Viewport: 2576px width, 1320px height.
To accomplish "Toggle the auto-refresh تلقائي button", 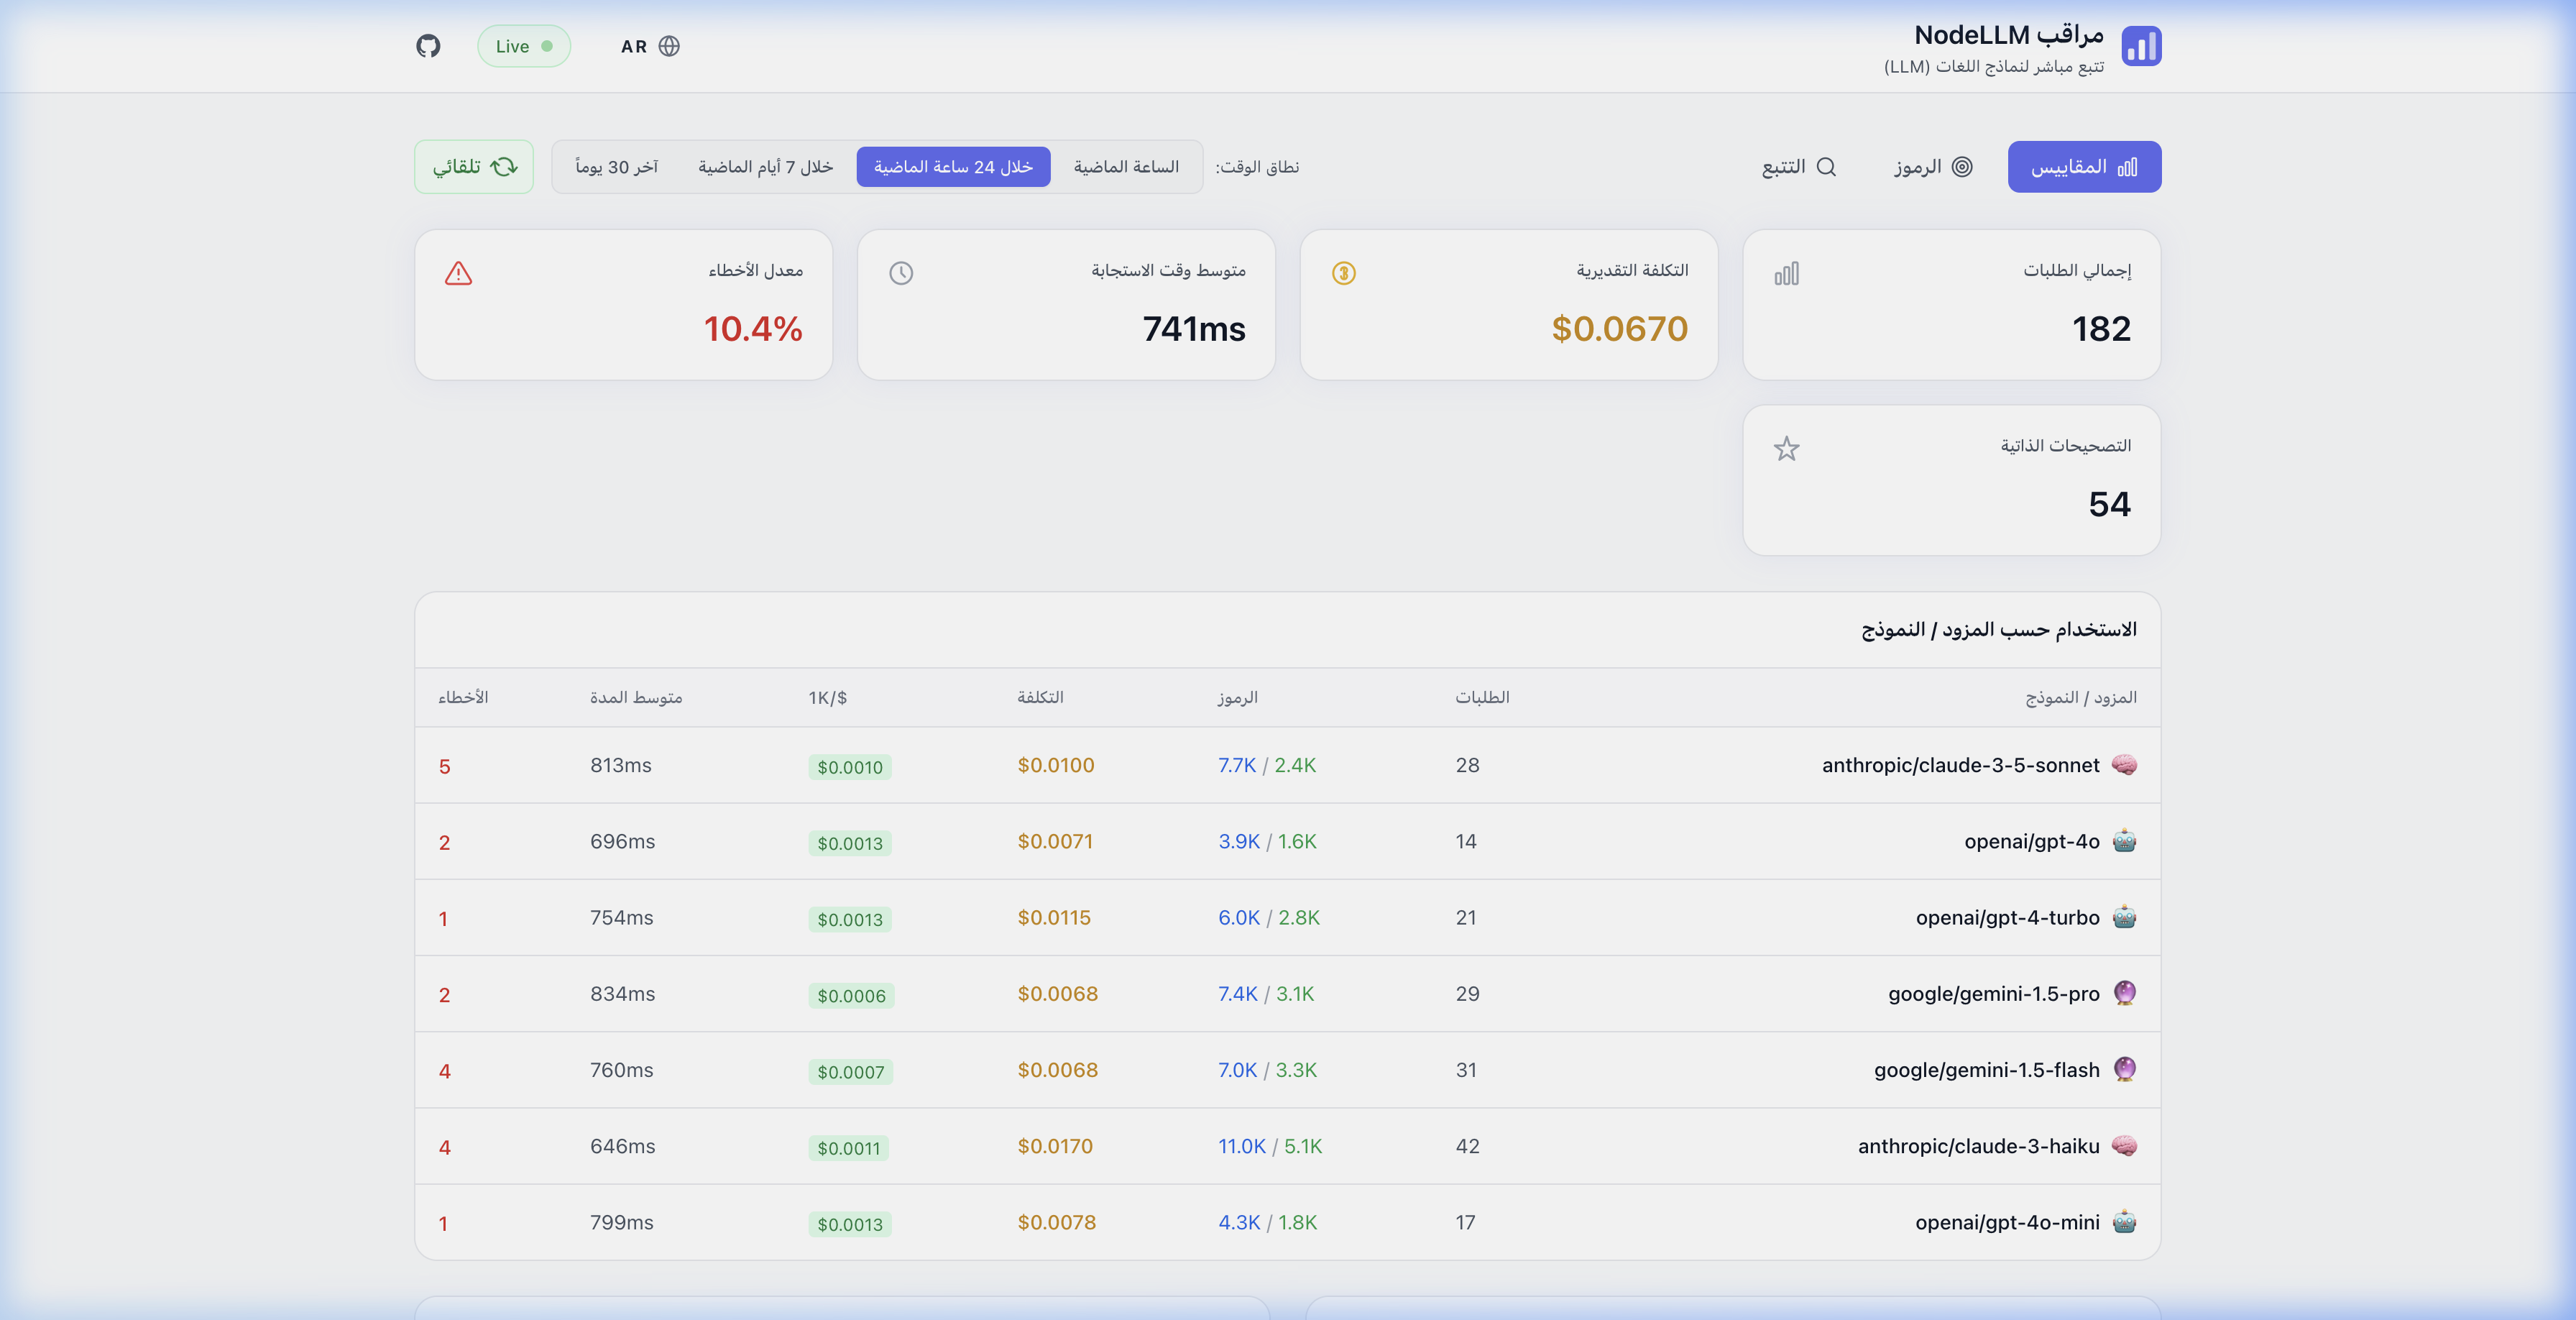I will coord(474,167).
